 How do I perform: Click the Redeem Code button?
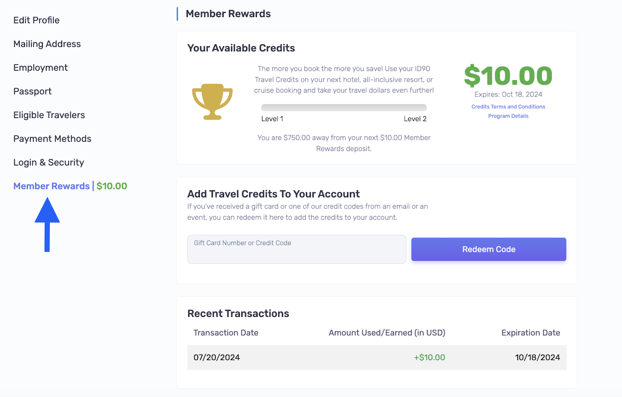[488, 249]
